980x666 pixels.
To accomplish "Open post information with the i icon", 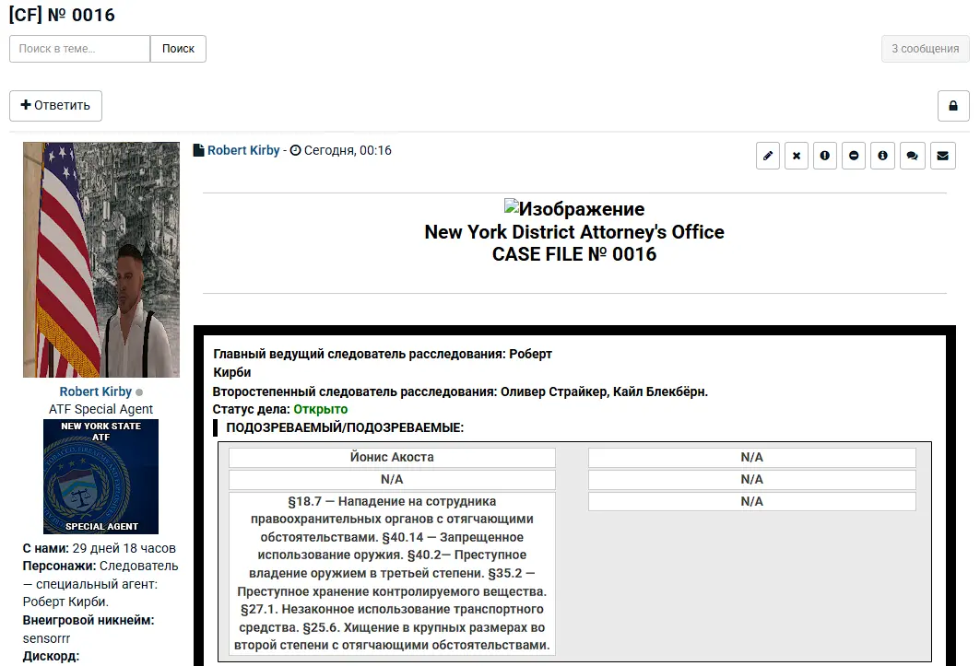I will pyautogui.click(x=882, y=156).
